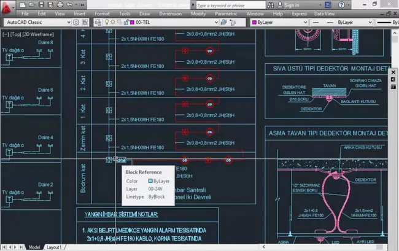The image size is (399, 251).
Task: Open the Express menu
Action: click(300, 14)
